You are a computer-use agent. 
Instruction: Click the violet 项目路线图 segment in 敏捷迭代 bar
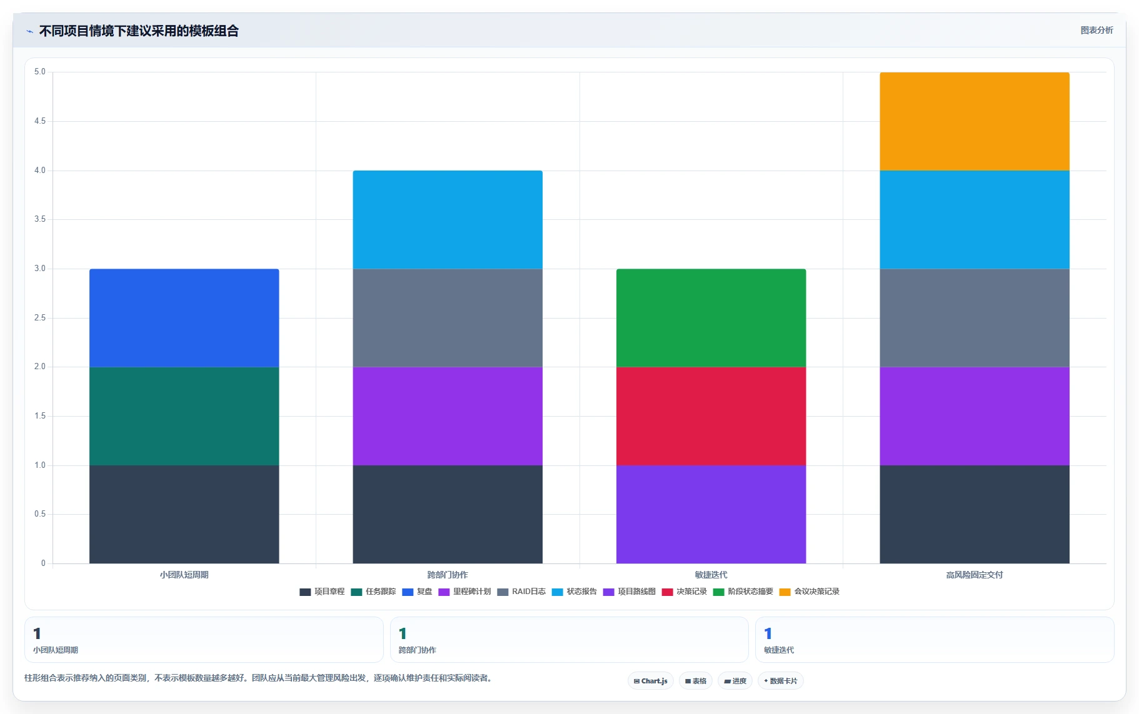[711, 514]
